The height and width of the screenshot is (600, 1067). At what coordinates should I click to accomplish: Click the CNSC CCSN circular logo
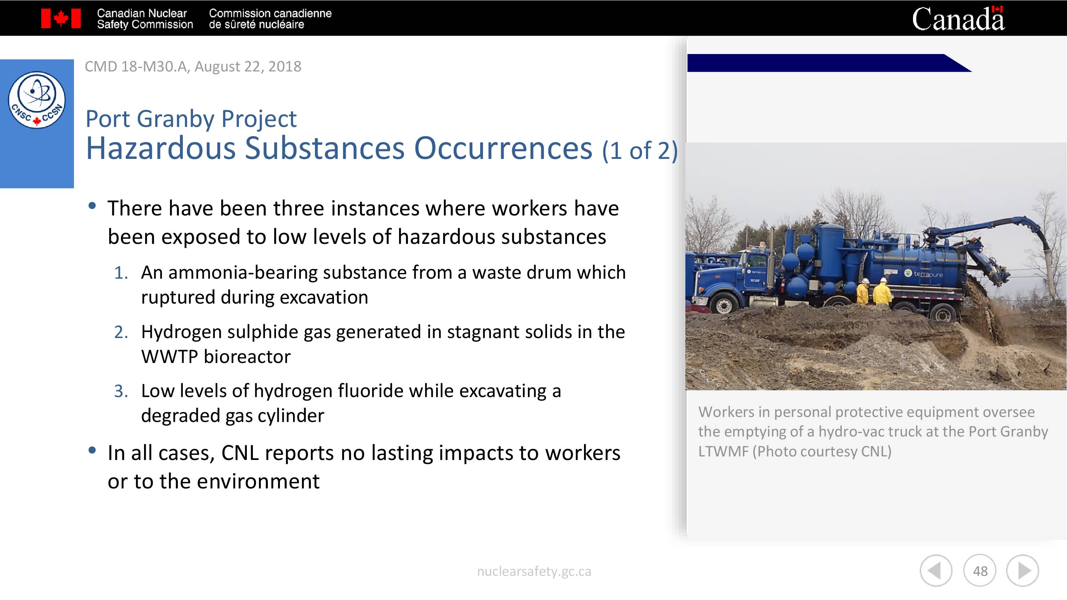pos(37,100)
